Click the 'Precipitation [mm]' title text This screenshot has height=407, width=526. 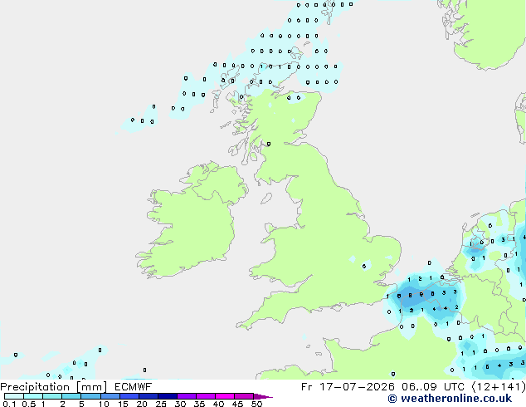(x=54, y=387)
